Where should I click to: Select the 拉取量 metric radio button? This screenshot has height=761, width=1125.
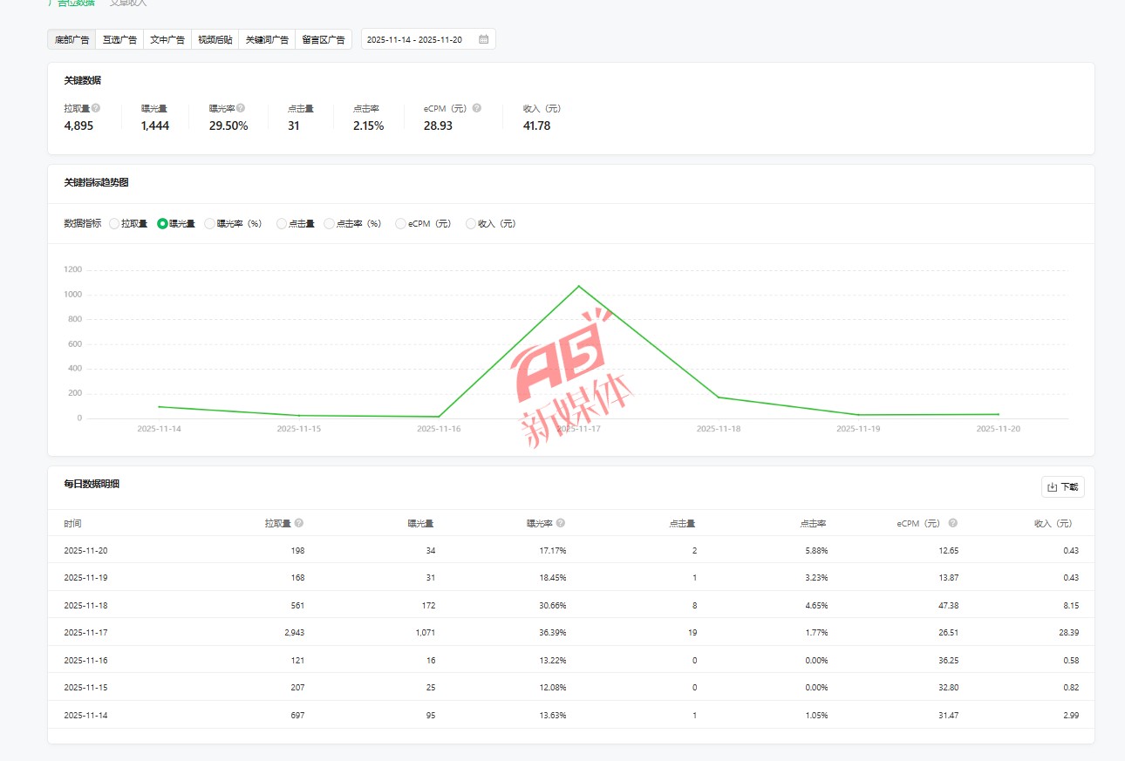click(114, 223)
